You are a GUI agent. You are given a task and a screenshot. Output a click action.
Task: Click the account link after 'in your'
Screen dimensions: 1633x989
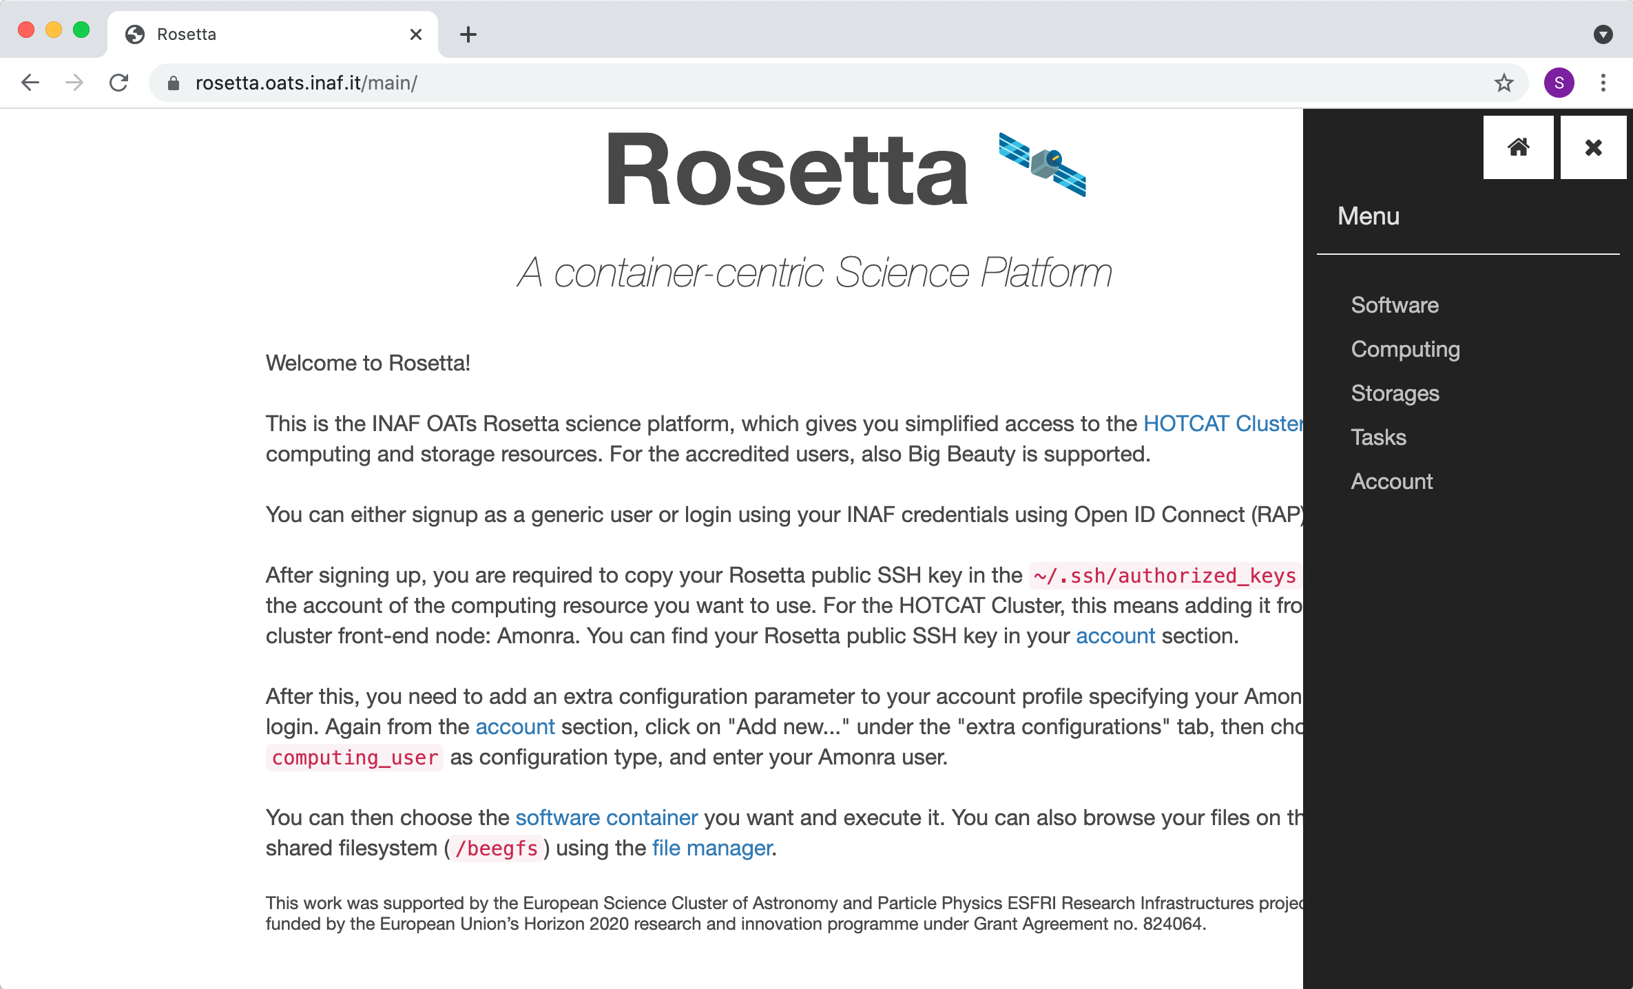1115,636
